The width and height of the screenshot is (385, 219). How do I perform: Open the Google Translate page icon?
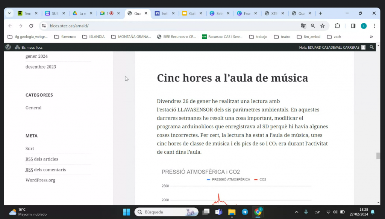[303, 26]
